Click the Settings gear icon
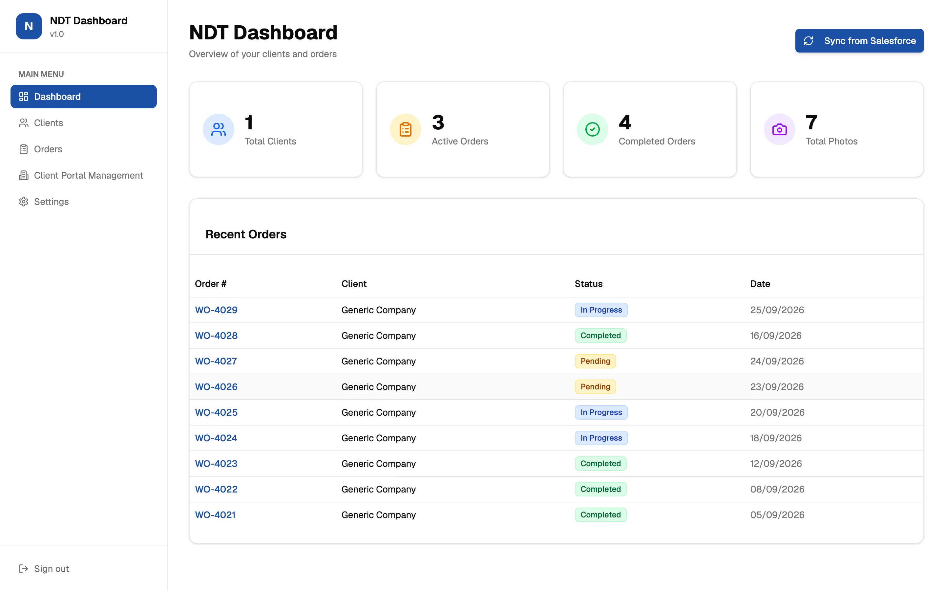Viewport: 945px width, 591px height. click(23, 202)
